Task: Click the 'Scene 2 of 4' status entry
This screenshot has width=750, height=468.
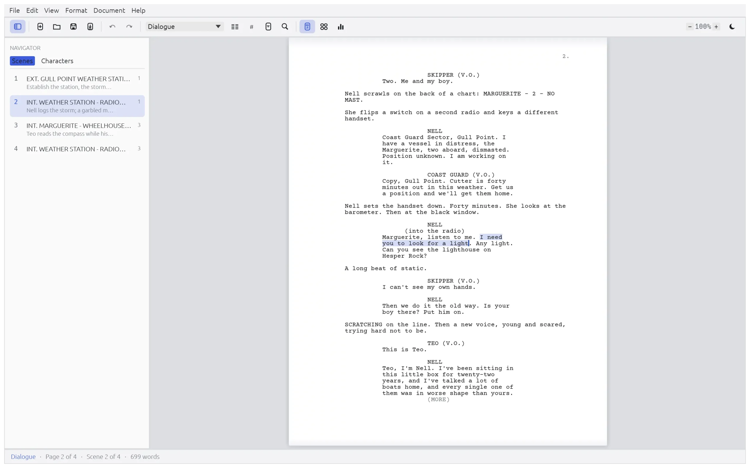Action: tap(103, 457)
